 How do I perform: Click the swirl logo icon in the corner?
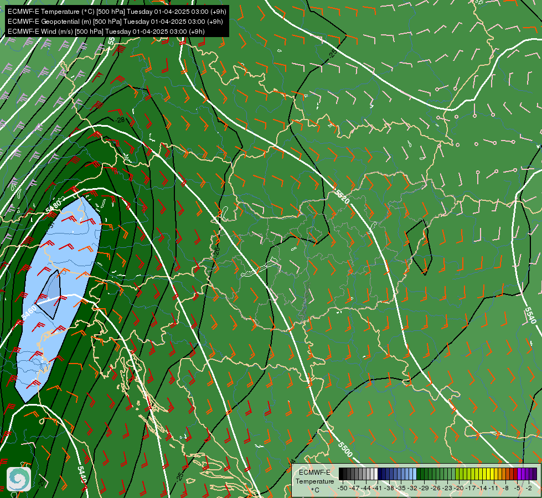tap(19, 479)
